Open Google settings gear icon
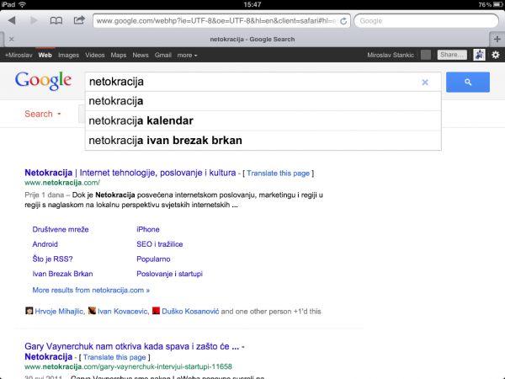The height and width of the screenshot is (379, 505). (496, 55)
